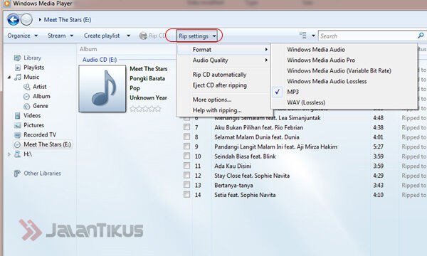Check the box for track 7
427x256 pixels.
[186, 127]
